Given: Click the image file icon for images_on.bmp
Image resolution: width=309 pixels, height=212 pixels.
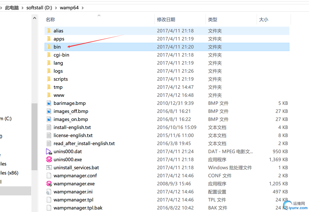Looking at the screenshot, I should coord(49,119).
